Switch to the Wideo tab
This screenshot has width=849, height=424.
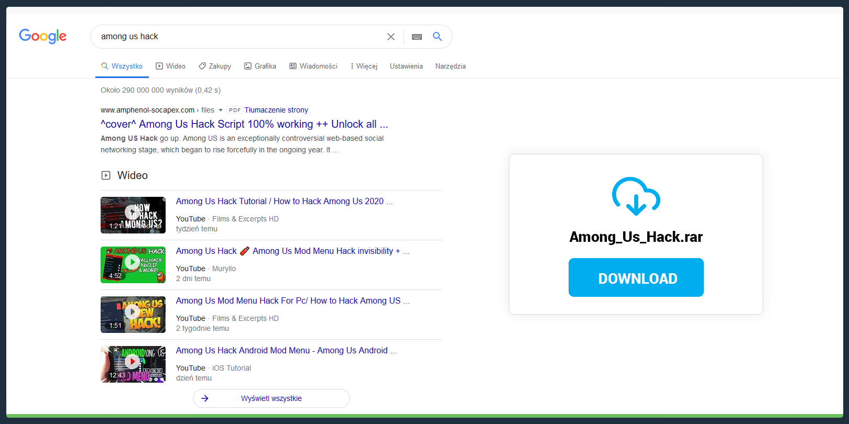coord(170,66)
